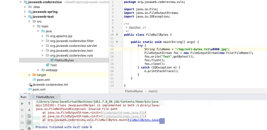Expand the .idea folder arrow
Screen dimensions: 267x130
25,7
